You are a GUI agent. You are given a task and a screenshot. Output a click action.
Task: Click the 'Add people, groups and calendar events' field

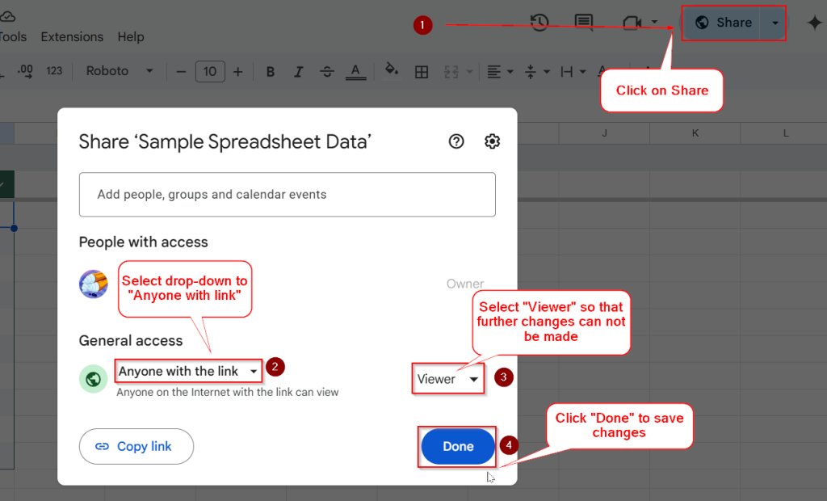click(287, 194)
